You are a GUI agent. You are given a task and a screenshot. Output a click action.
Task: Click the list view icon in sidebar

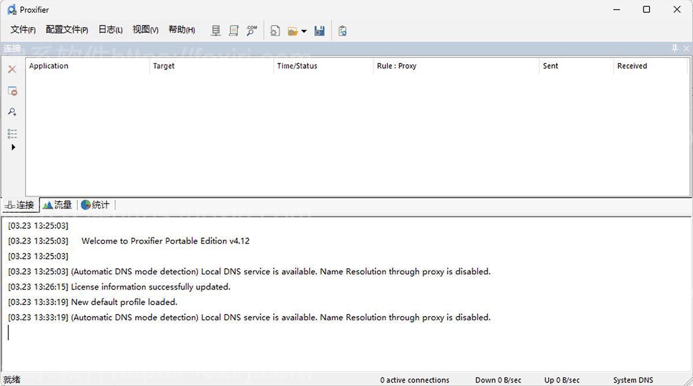12,133
